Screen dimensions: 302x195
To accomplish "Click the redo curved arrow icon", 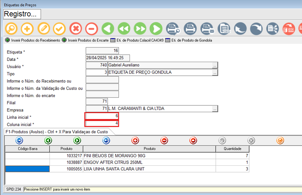I will point(256,29).
